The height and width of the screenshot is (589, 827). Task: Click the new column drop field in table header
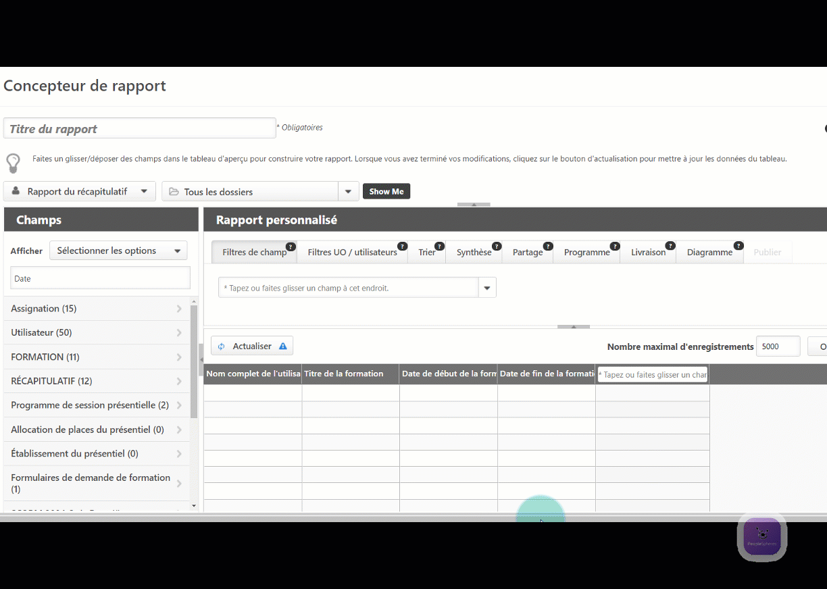click(653, 374)
